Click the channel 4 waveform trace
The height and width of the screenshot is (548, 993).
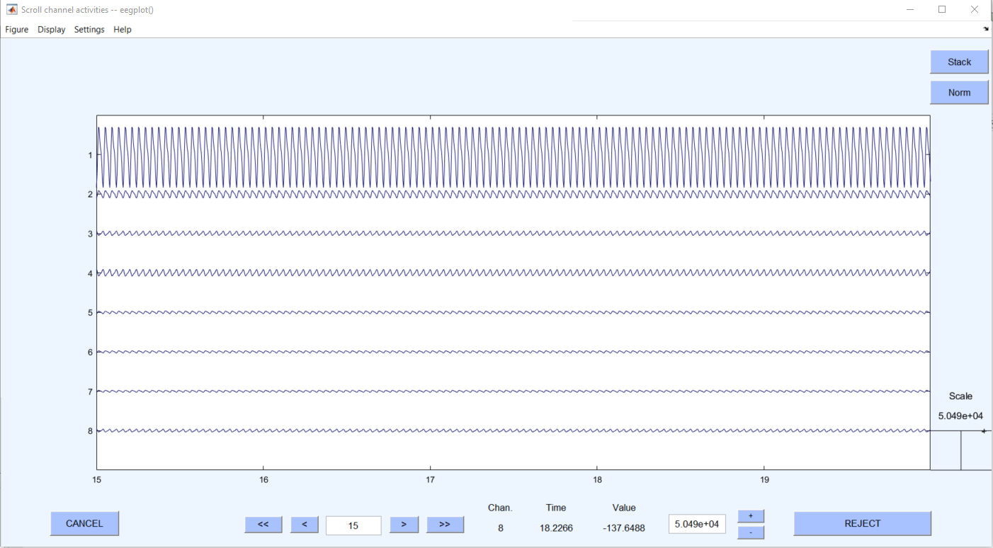[513, 273]
